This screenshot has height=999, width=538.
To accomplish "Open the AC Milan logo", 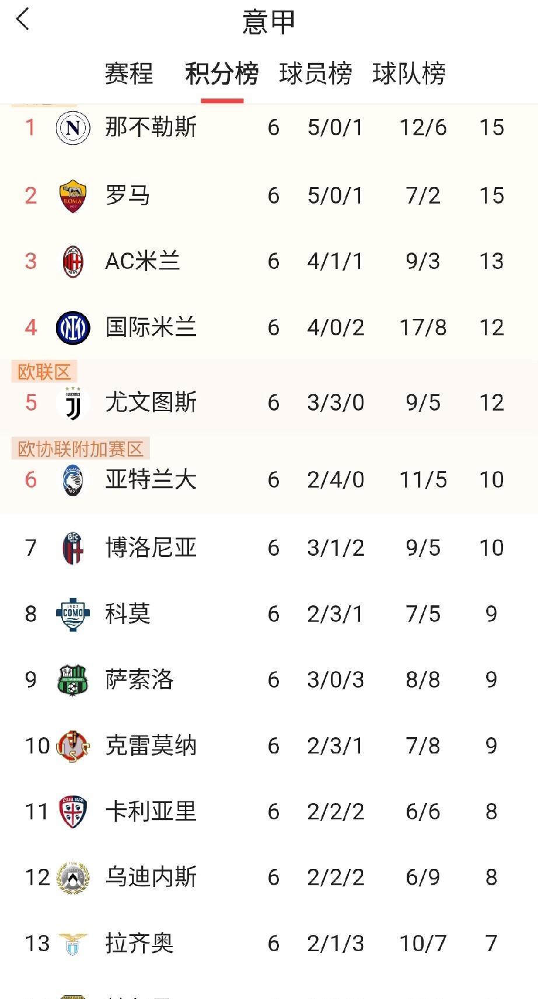I will point(73,261).
